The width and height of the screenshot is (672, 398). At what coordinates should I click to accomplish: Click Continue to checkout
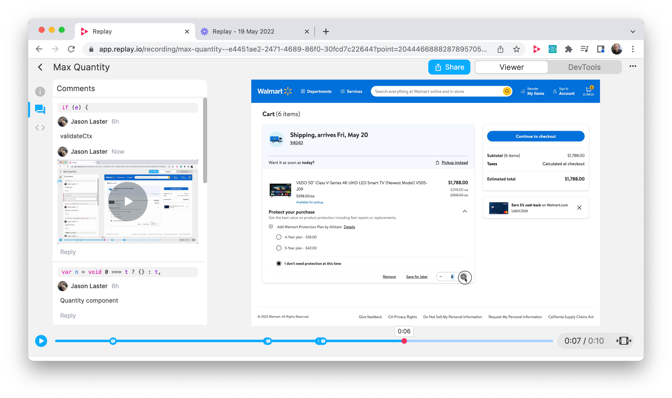click(535, 136)
